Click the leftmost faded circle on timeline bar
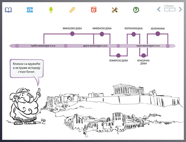The height and width of the screenshot is (142, 186). [x=17, y=46]
